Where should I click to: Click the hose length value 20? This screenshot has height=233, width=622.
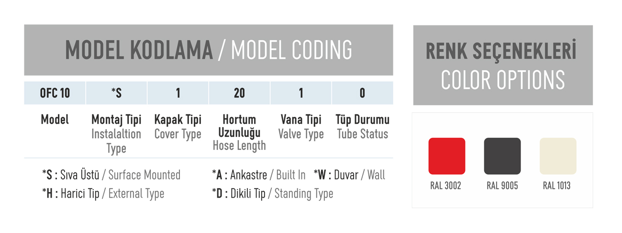[x=239, y=93]
